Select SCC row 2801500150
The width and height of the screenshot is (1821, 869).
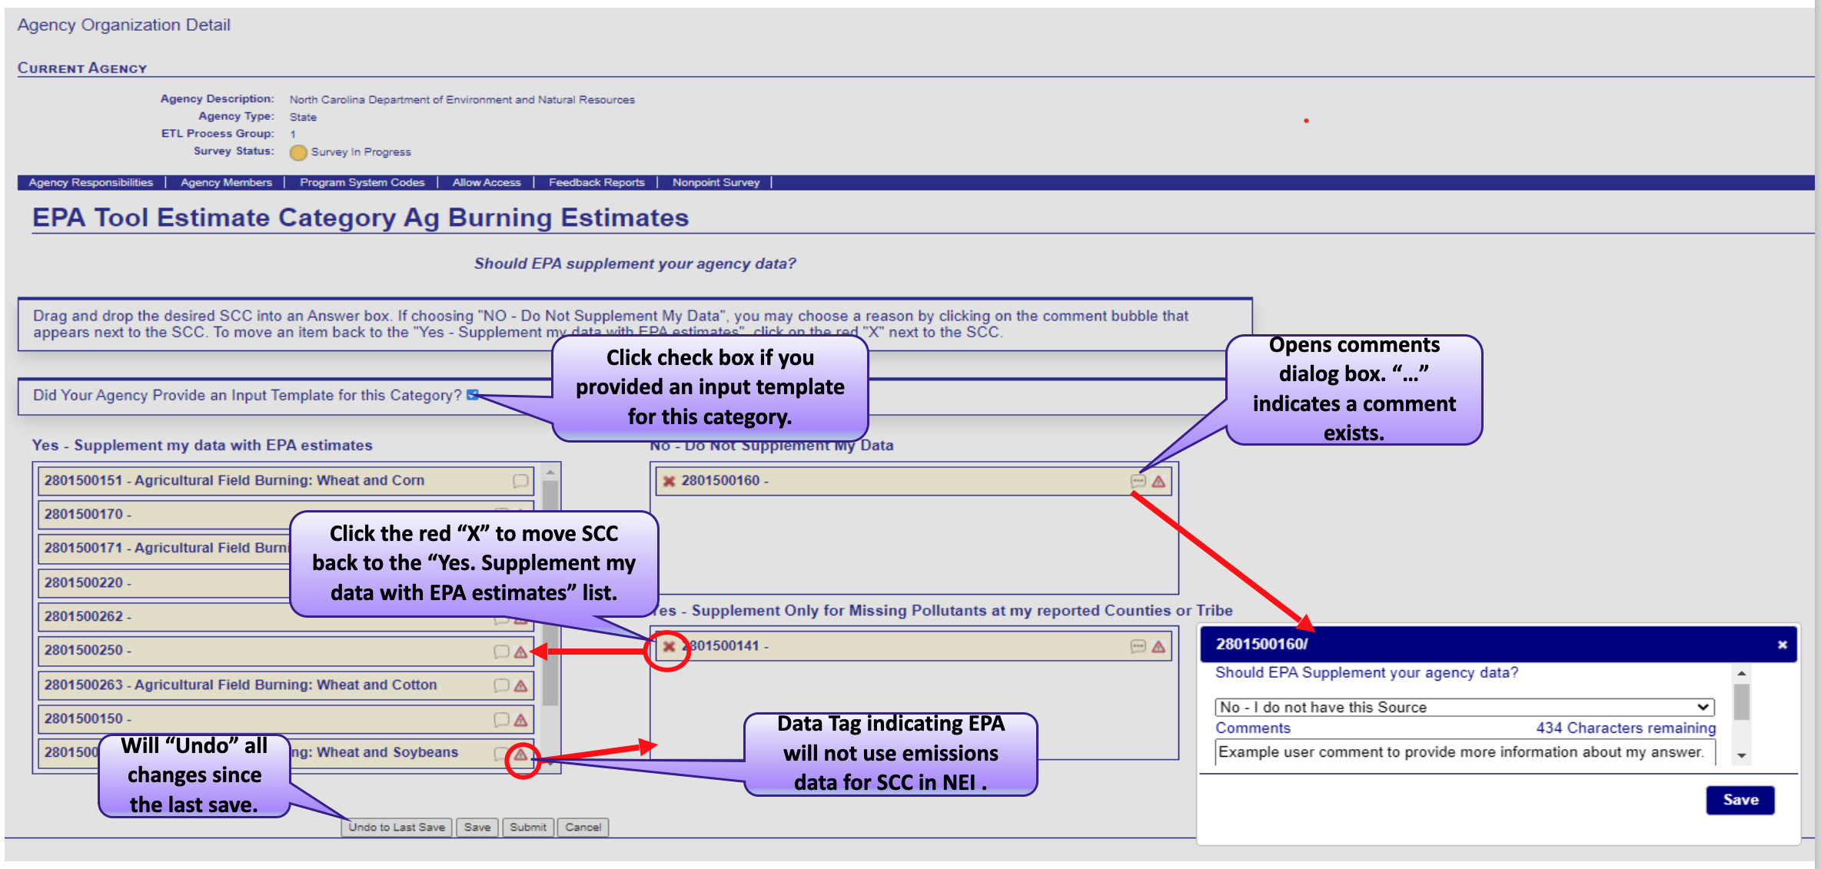pyautogui.click(x=286, y=719)
